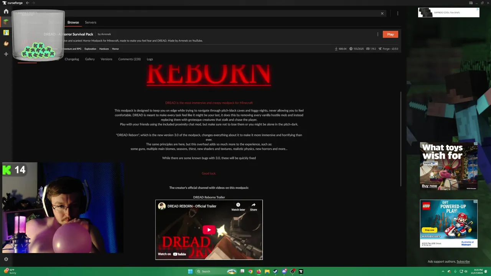491x276 pixels.
Task: Click the red 'Good luck.' text
Action: click(209, 173)
